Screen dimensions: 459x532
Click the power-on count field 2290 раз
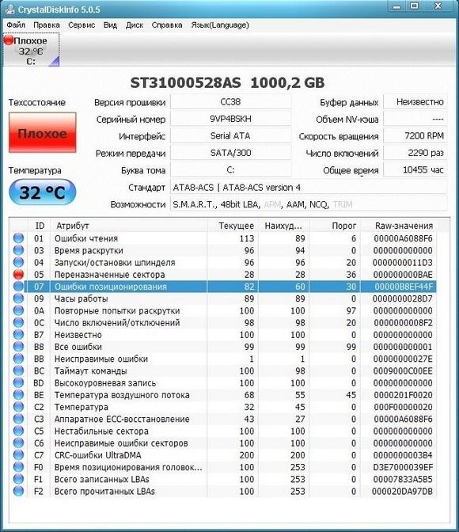click(415, 153)
